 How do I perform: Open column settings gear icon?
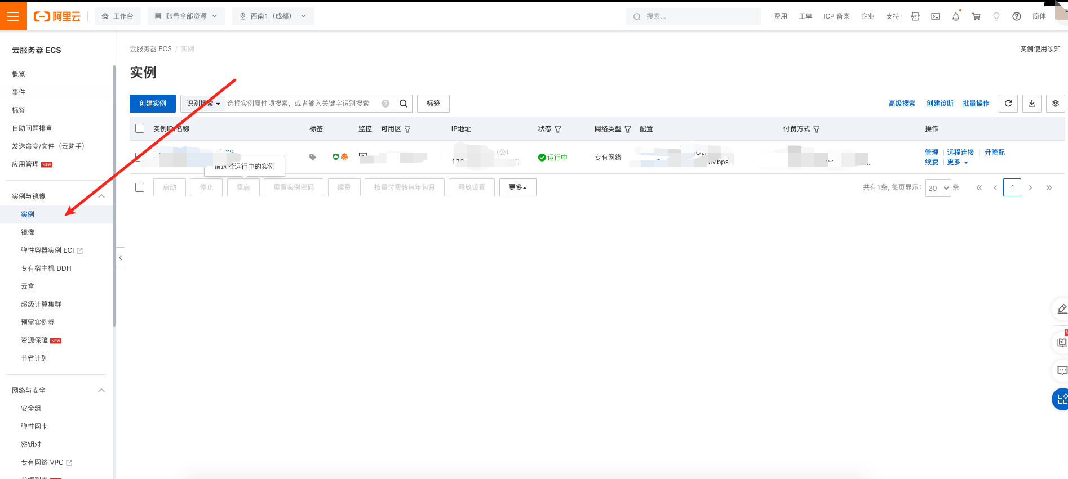click(1056, 104)
